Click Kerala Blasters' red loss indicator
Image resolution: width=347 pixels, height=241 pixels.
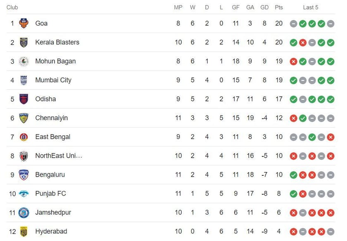(x=303, y=42)
